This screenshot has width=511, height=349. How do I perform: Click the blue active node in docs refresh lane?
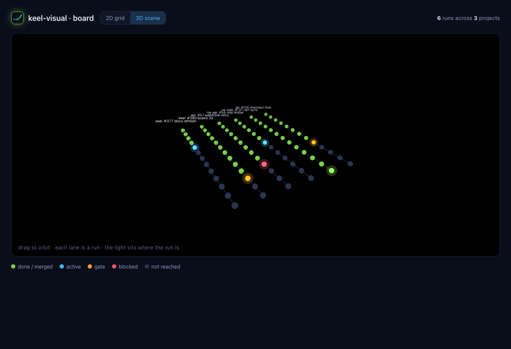pyautogui.click(x=195, y=148)
